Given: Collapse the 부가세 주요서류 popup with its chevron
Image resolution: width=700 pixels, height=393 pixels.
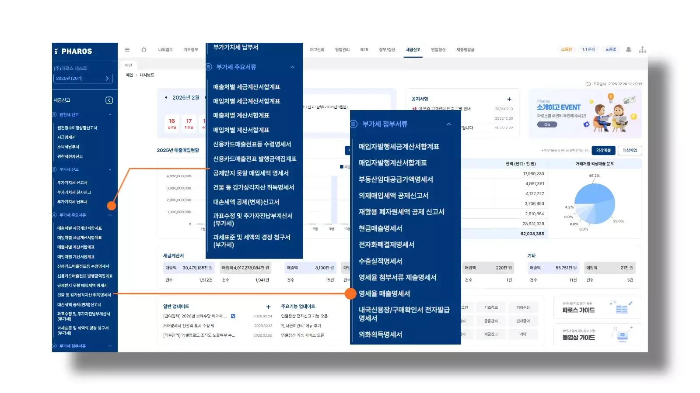Looking at the screenshot, I should point(293,67).
